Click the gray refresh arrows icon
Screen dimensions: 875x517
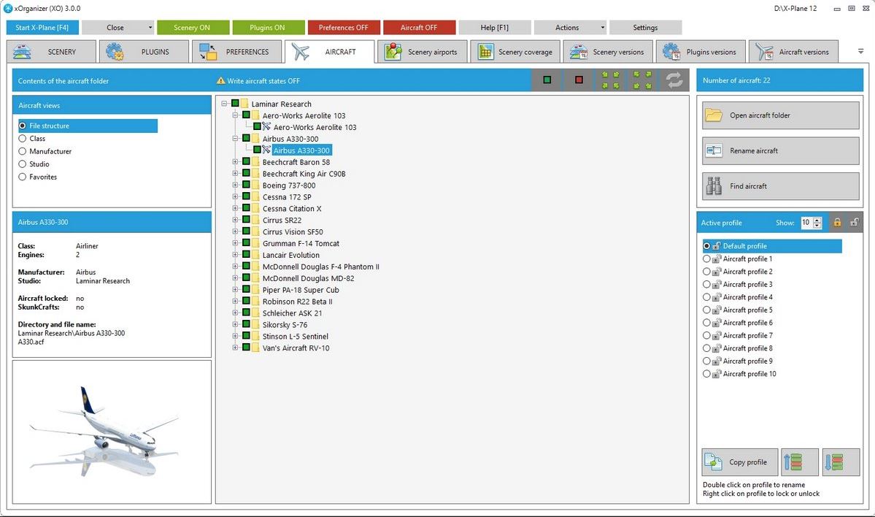pos(674,80)
